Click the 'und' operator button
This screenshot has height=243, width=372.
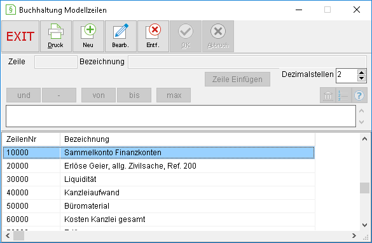(24, 95)
